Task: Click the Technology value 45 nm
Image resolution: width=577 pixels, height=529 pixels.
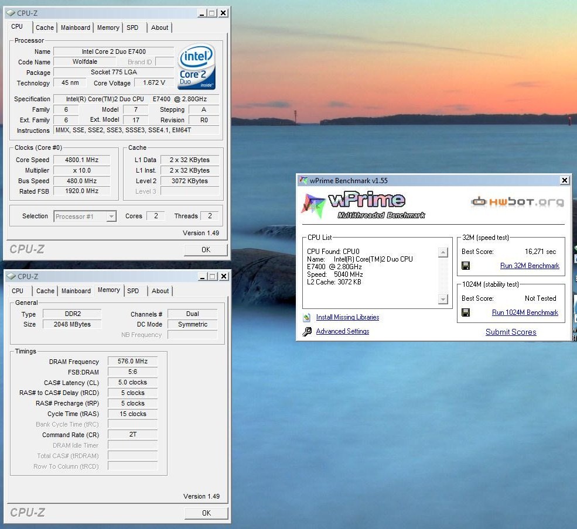Action: (70, 83)
